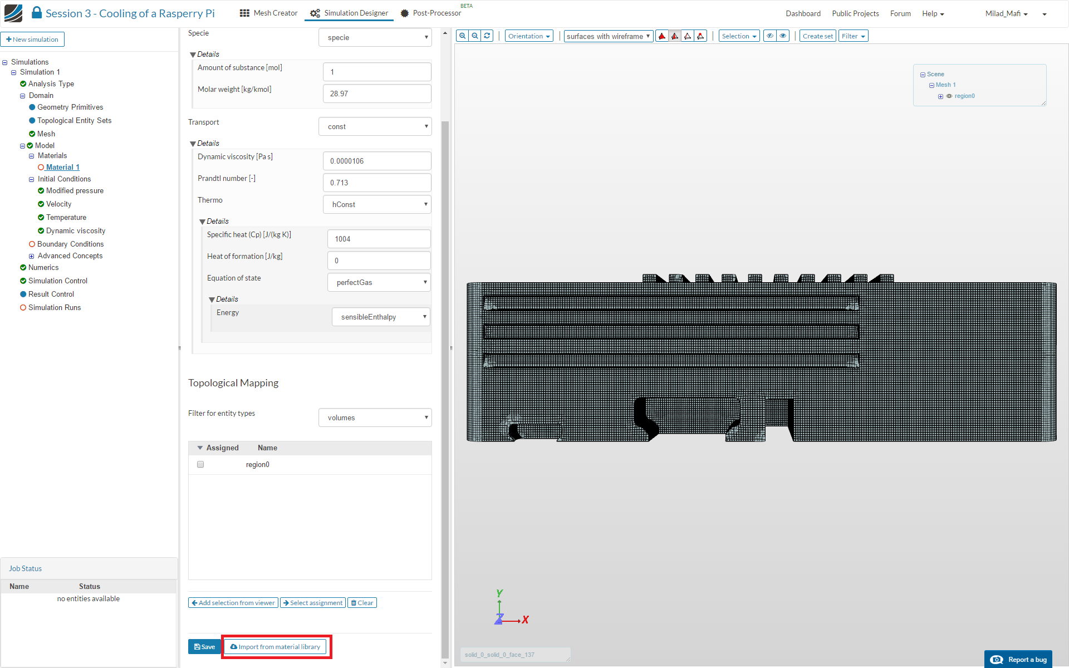Reset the viewer with refresh icon
Image resolution: width=1069 pixels, height=668 pixels.
tap(487, 36)
